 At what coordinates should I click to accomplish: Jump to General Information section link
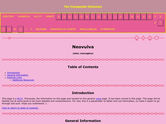[x=18, y=75]
